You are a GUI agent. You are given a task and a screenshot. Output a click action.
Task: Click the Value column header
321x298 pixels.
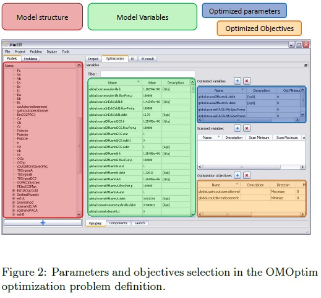click(x=152, y=82)
